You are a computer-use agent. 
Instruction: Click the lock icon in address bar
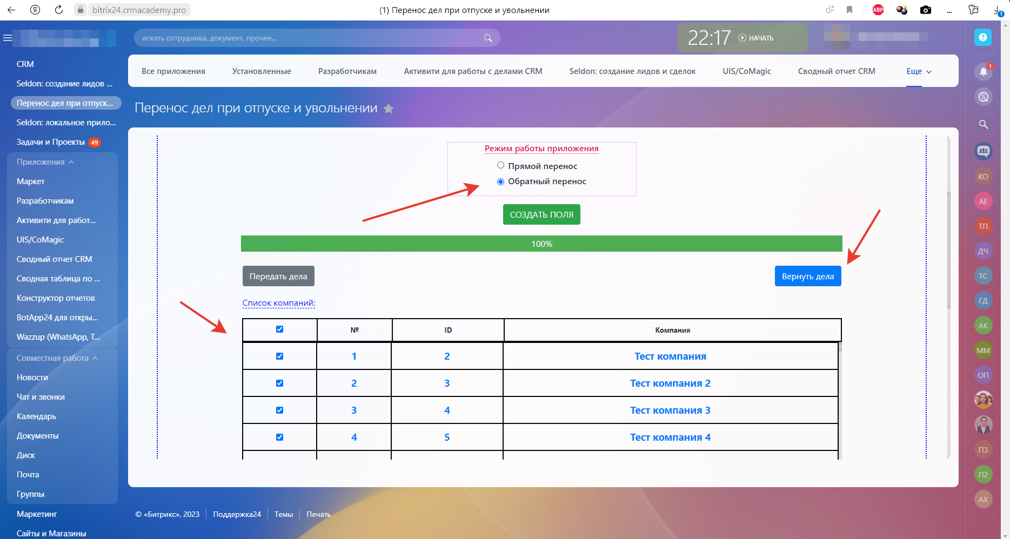point(81,10)
